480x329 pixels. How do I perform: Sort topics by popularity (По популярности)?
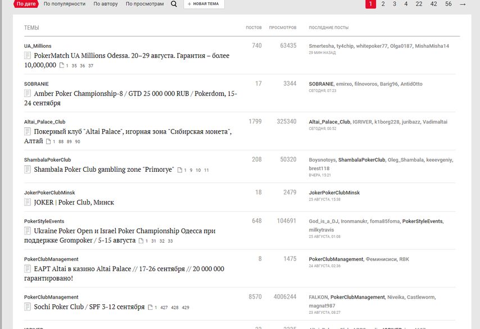65,4
